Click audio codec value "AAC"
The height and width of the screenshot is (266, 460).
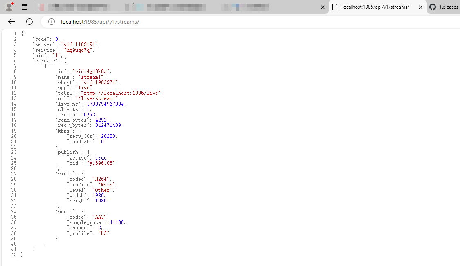[100, 217]
